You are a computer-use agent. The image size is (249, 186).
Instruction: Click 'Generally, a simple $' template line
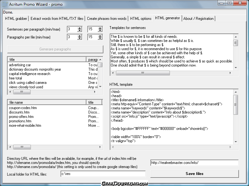pos(148,57)
